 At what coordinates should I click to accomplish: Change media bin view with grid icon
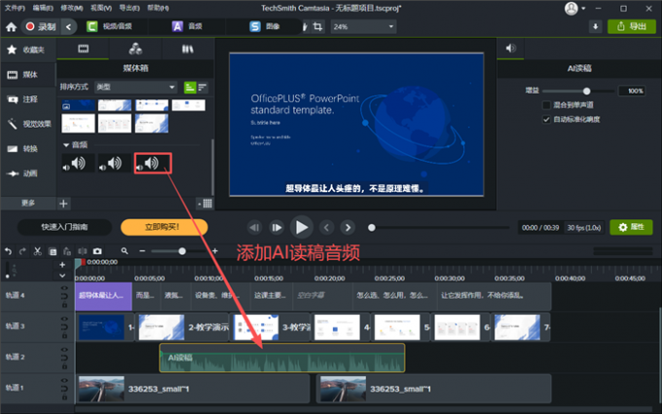tap(205, 204)
